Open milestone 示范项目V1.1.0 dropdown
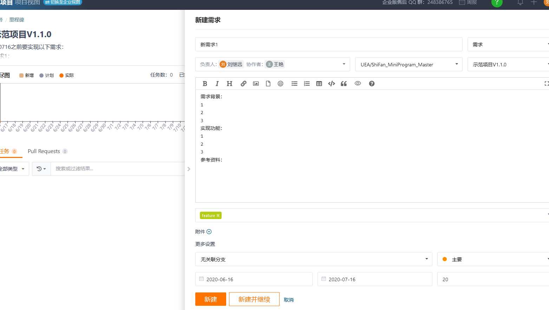This screenshot has height=310, width=549. pyautogui.click(x=508, y=65)
